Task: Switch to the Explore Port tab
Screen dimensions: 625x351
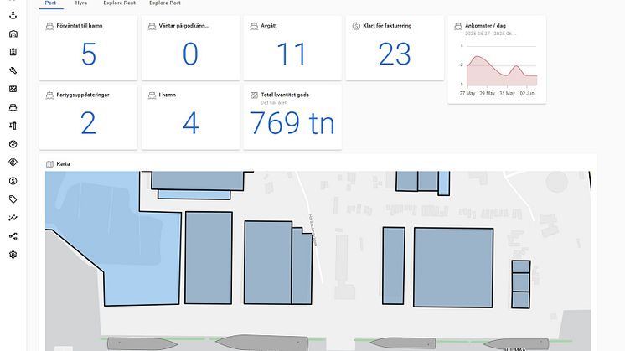Action: 164,3
